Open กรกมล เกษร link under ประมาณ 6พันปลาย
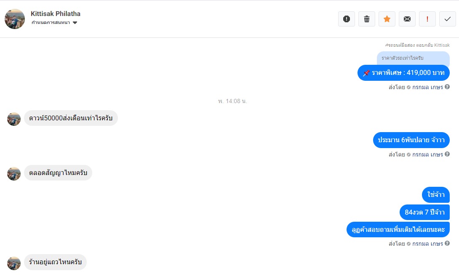Image resolution: width=459 pixels, height=276 pixels. click(x=427, y=154)
